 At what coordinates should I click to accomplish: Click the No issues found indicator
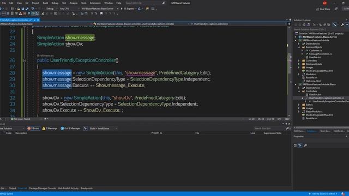click(x=20, y=119)
